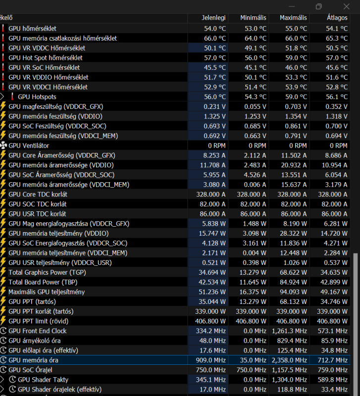Screen dimensions: 360x396
Task: Click lightning icon of GPU Core Áramerősség (VDDCR_GFX)
Action: (3, 155)
